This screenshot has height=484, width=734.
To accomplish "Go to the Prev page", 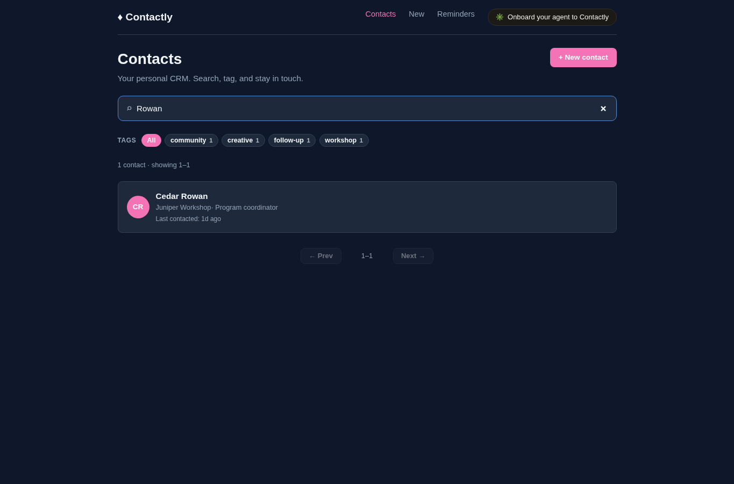I will tap(321, 256).
